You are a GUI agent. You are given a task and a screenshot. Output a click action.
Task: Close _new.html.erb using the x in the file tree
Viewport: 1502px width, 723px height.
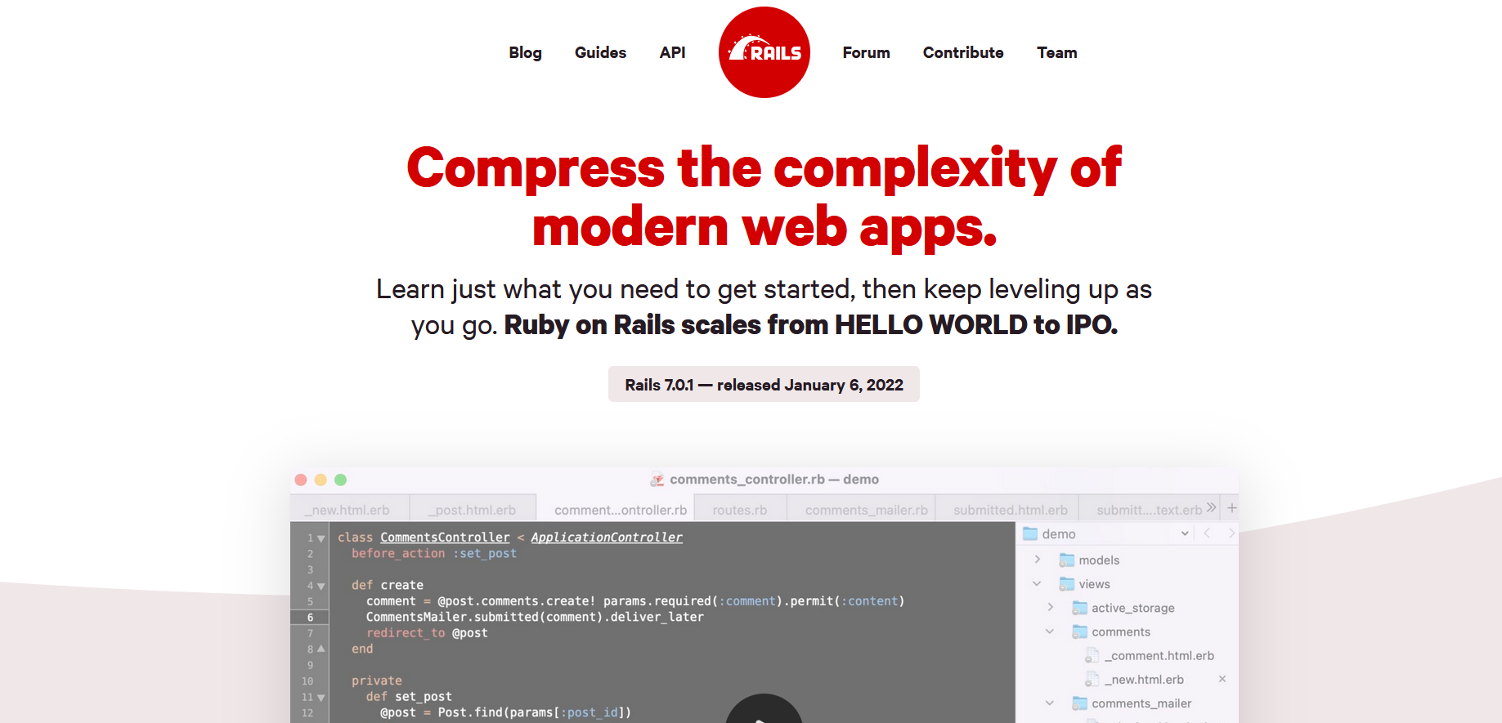pos(1222,679)
